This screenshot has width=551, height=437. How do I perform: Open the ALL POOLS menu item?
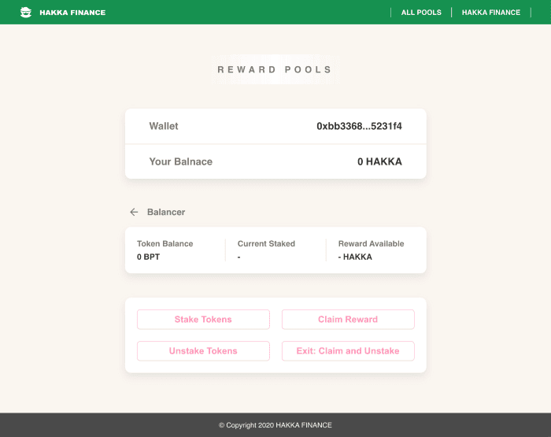click(421, 13)
